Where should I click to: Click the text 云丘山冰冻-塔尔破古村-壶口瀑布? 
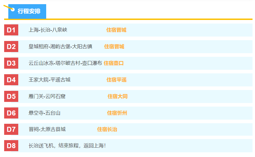coord(65,63)
